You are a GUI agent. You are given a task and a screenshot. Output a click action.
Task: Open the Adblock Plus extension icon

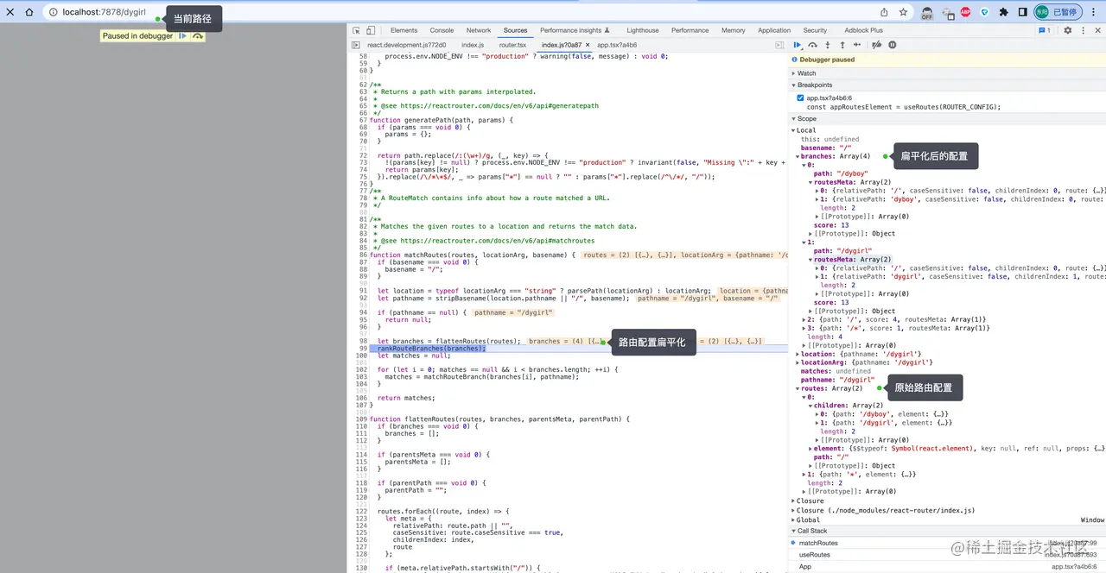pos(965,12)
